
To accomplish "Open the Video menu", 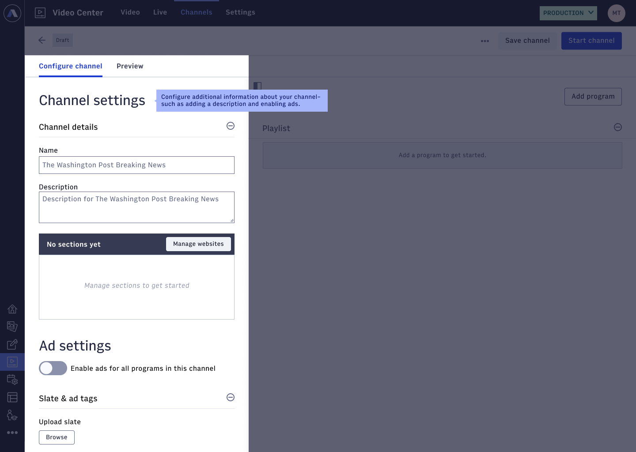I will (130, 12).
